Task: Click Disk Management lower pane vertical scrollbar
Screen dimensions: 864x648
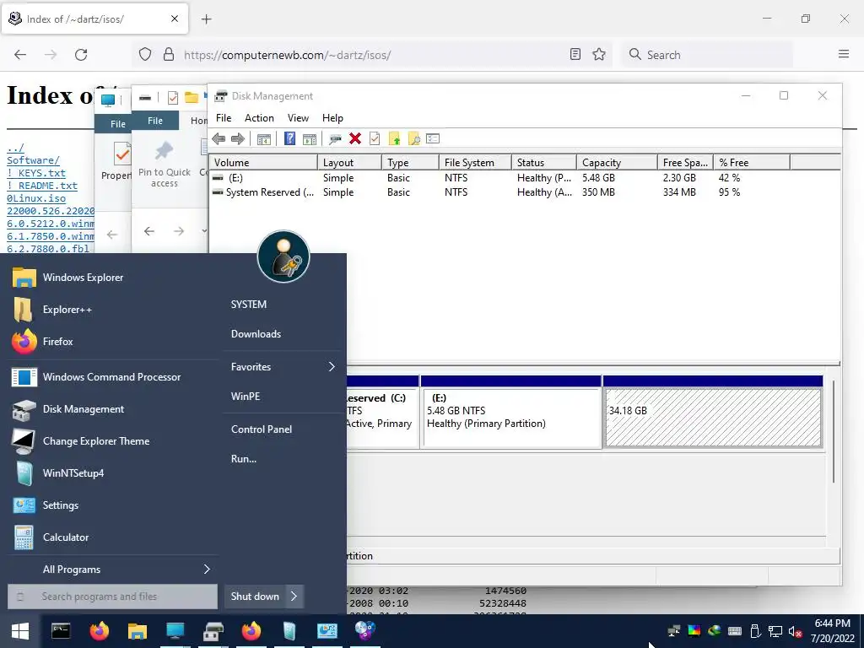Action: (834, 432)
